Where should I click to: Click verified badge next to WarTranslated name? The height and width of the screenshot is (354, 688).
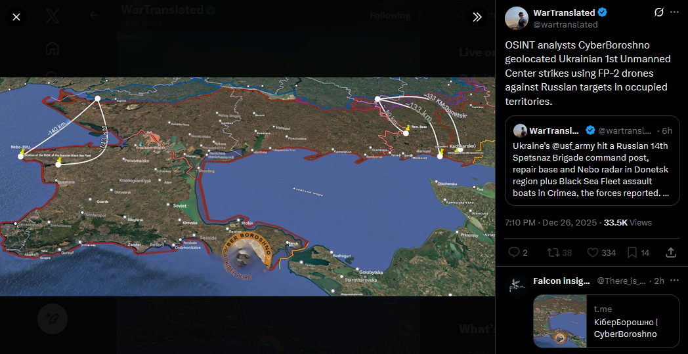(603, 12)
